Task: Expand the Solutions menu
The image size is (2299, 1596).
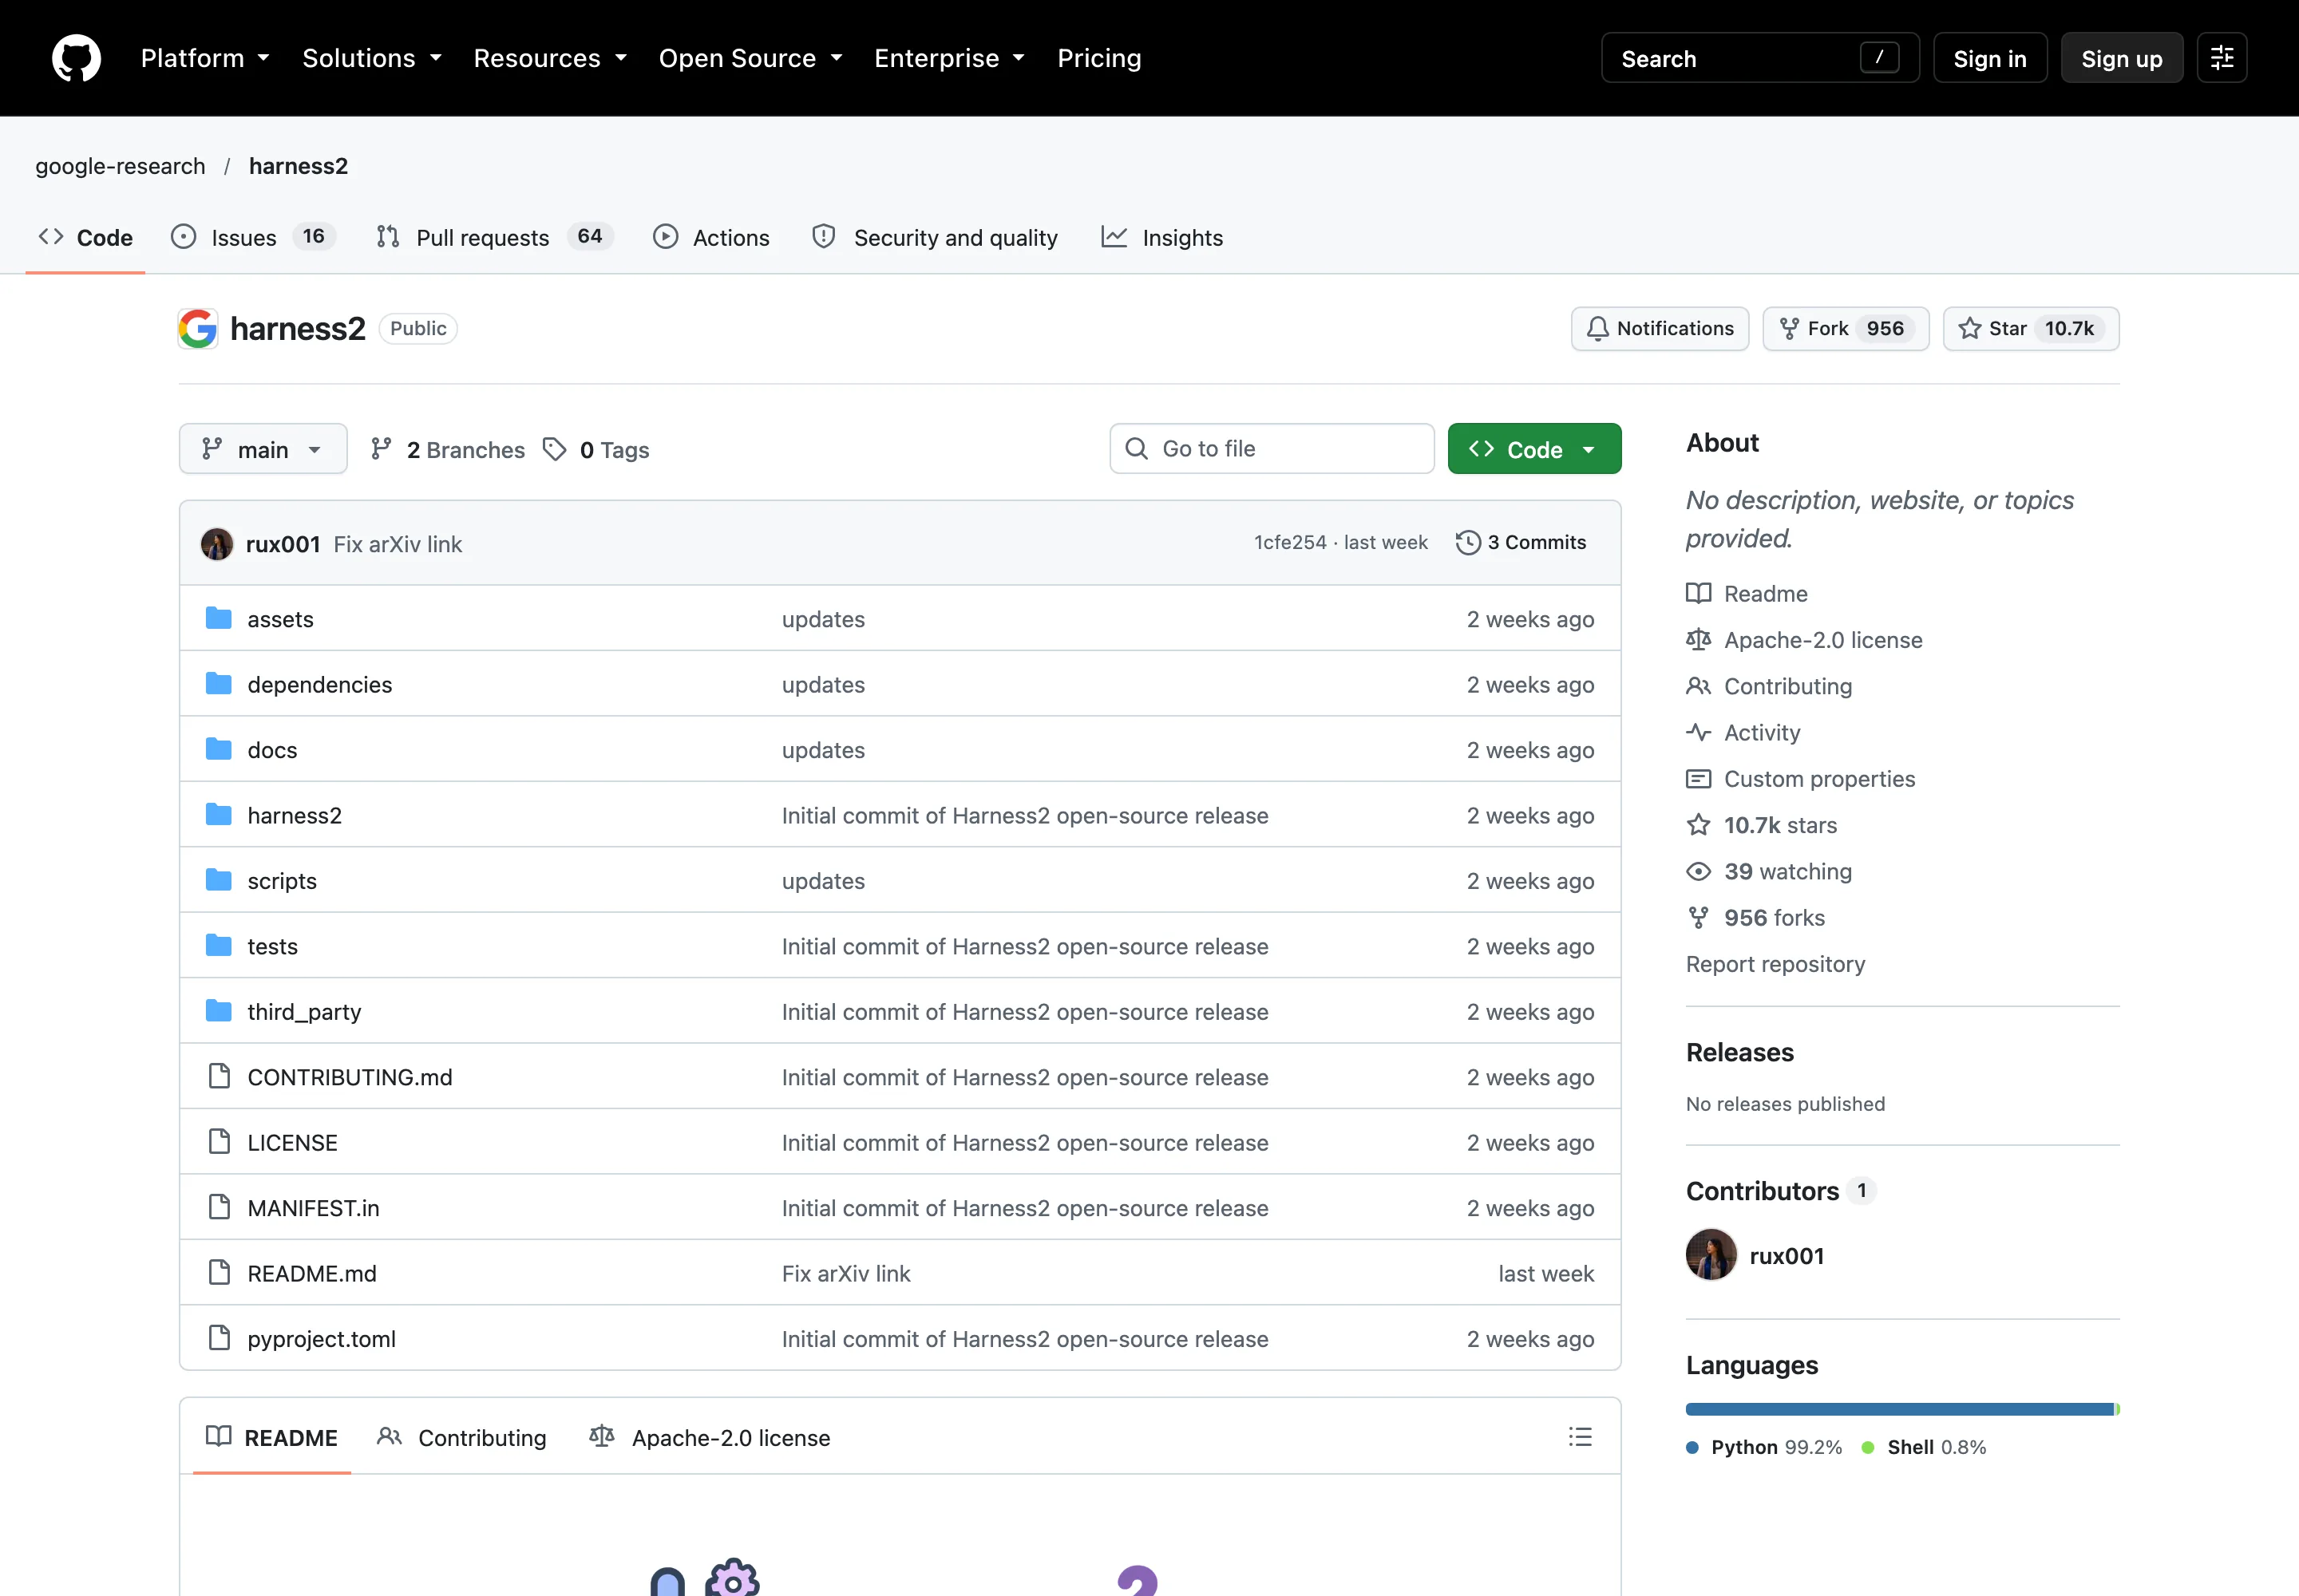Action: tap(372, 58)
